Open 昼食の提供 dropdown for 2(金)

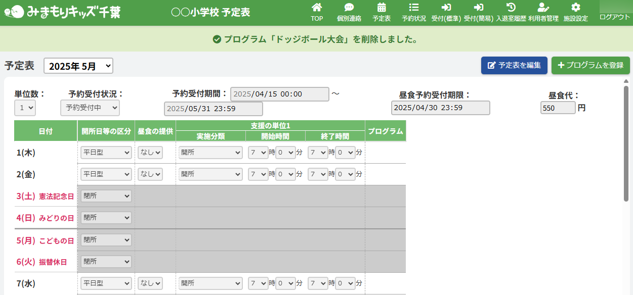150,174
